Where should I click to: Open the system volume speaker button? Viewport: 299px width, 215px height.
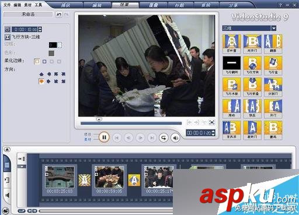pos(175,138)
